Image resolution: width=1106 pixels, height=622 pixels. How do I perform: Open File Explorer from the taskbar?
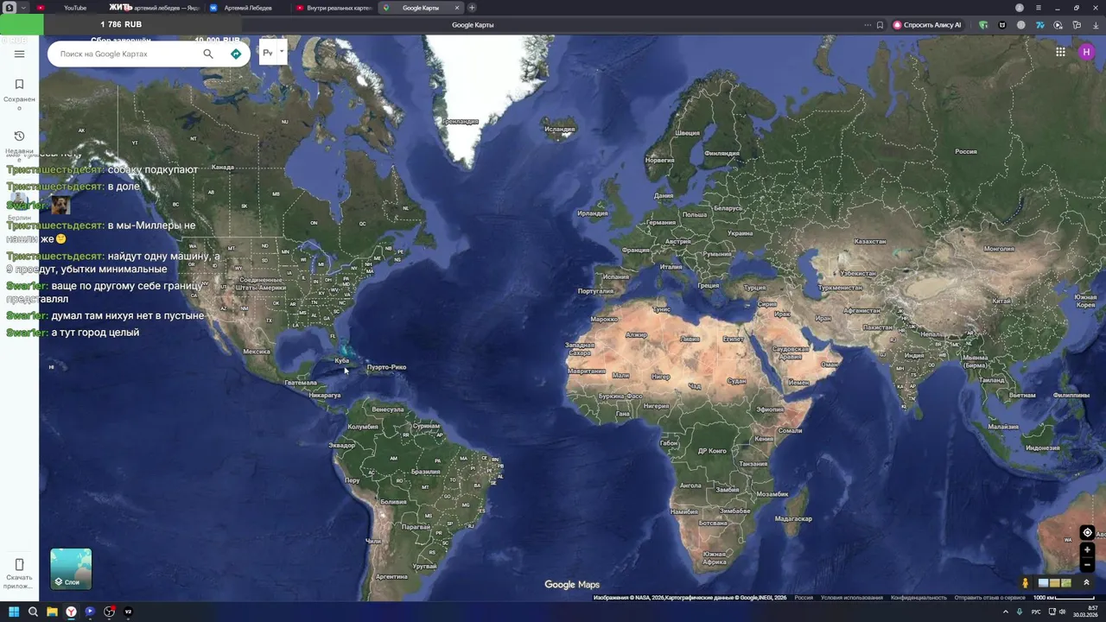pyautogui.click(x=52, y=612)
